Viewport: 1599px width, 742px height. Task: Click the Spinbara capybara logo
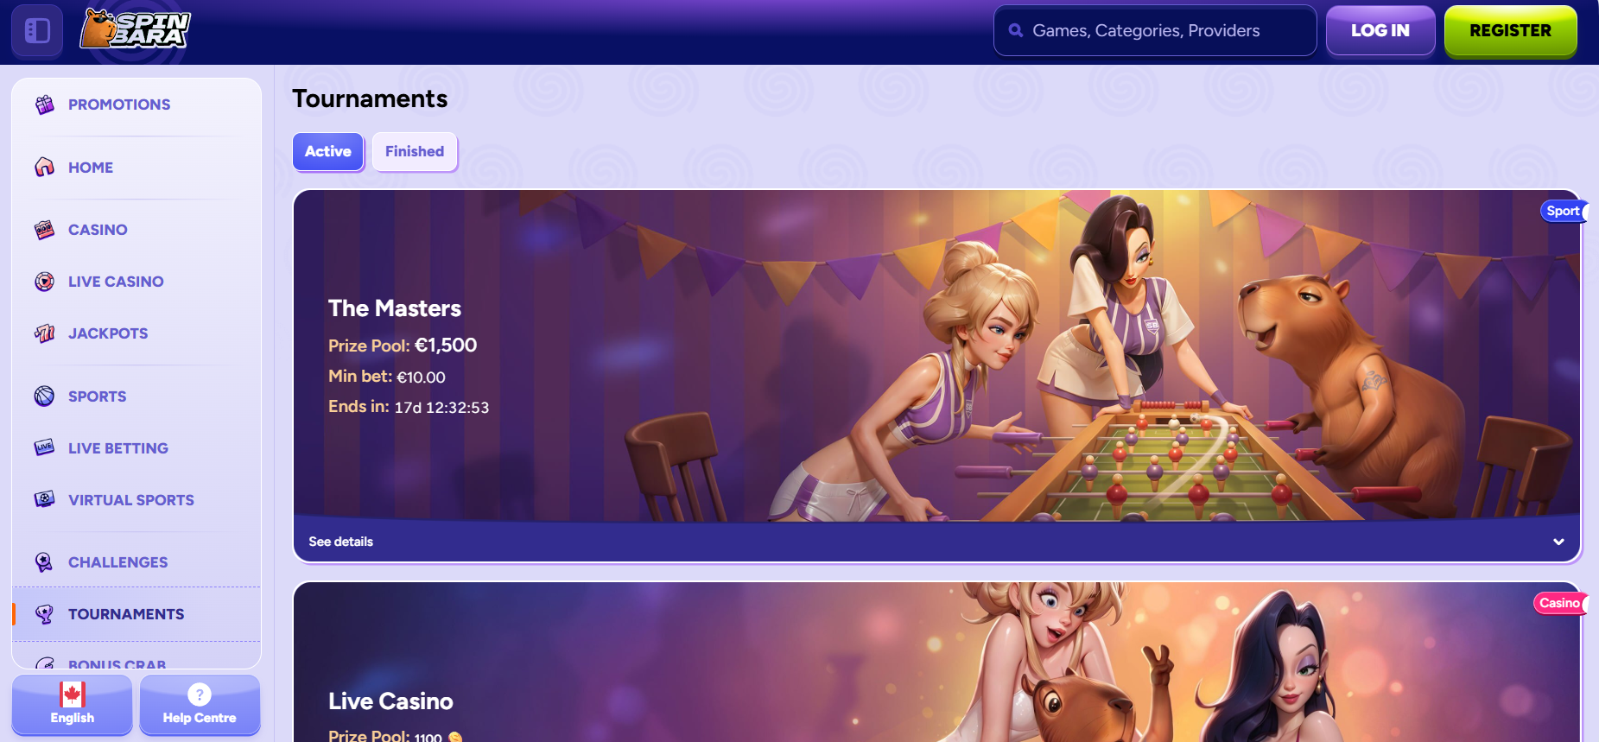pyautogui.click(x=135, y=29)
